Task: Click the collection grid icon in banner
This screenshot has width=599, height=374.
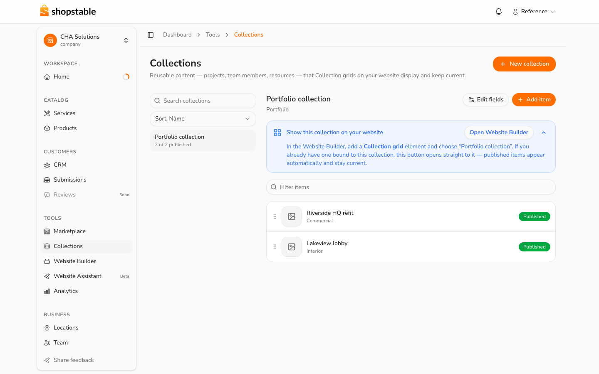Action: (277, 133)
